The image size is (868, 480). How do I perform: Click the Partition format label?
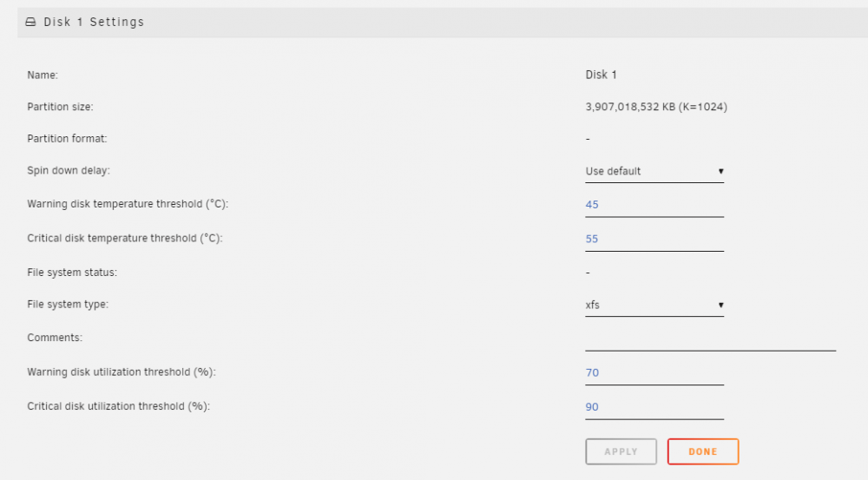coord(67,138)
